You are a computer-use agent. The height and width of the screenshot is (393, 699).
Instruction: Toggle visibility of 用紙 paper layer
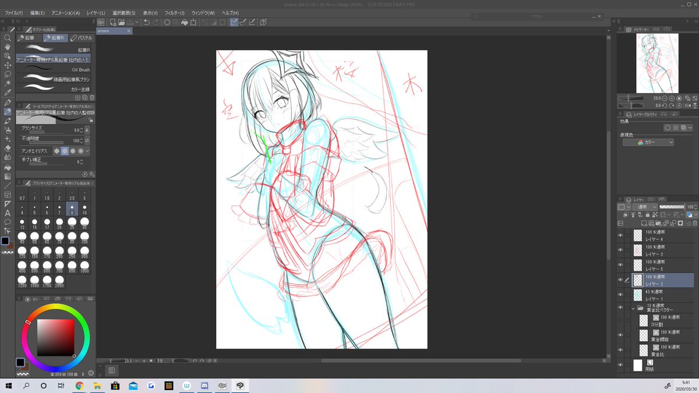[620, 365]
